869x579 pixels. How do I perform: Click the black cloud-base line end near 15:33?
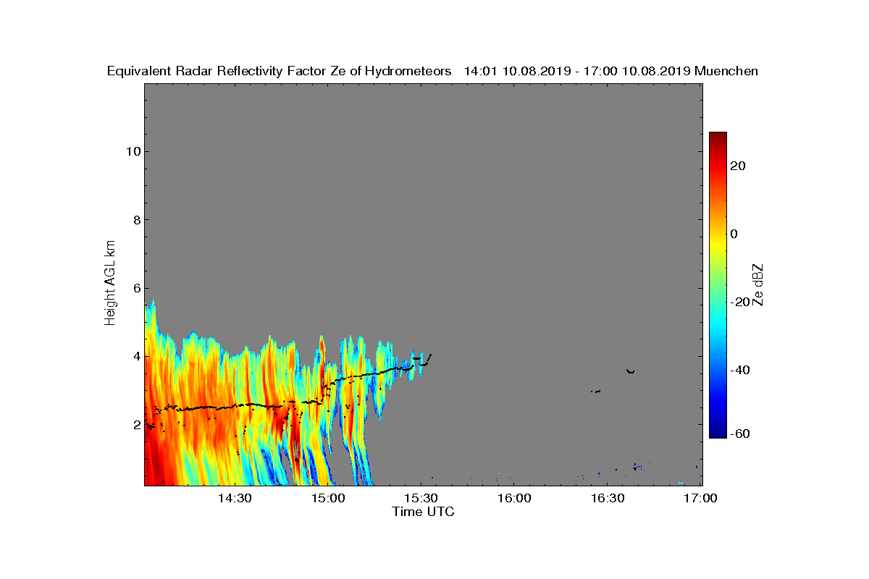click(429, 356)
